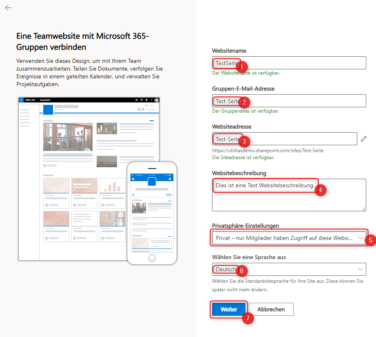Viewport: 376px width, 337px height.
Task: Click the Weiter button
Action: pos(229,309)
